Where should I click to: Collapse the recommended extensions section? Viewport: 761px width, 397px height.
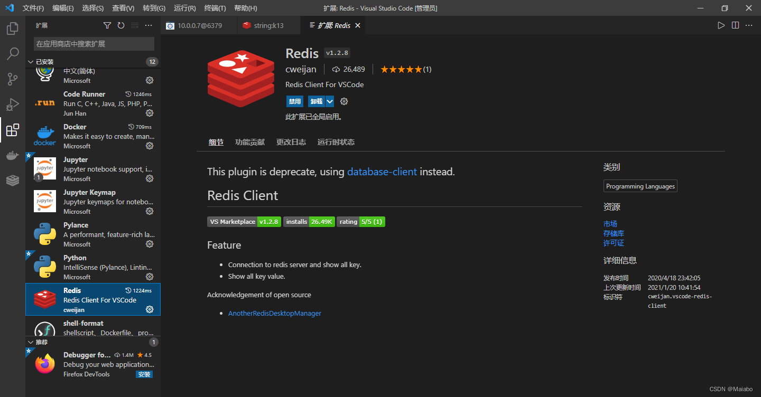tap(31, 342)
